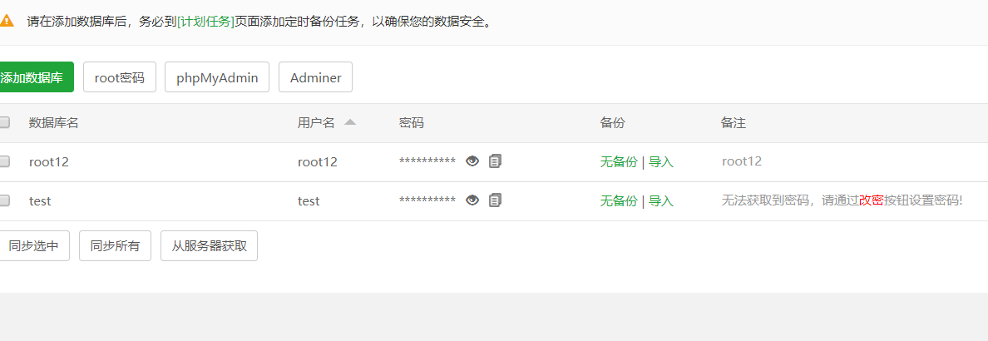
Task: Click 同步所有 button
Action: (116, 246)
